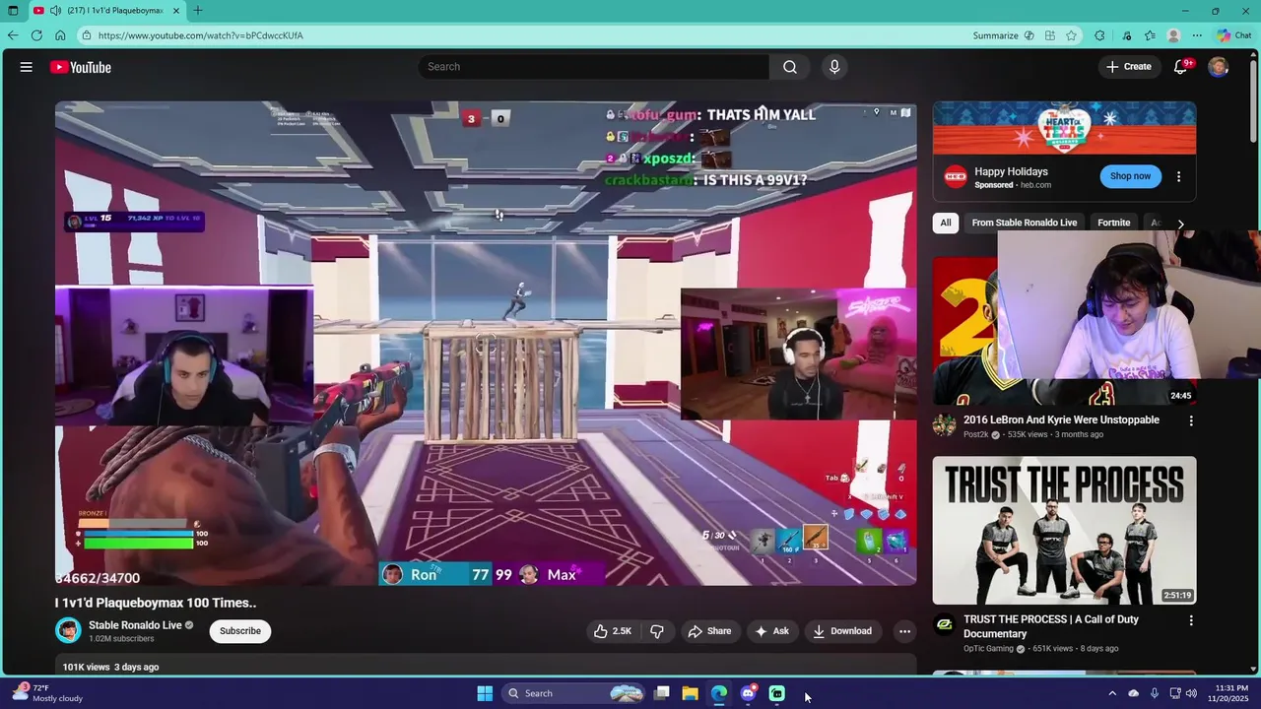The image size is (1261, 709).
Task: Click the YouTube search magnifier button
Action: [x=790, y=67]
